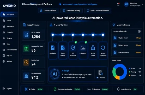Click the Reports sidebar icon

(x=4, y=56)
